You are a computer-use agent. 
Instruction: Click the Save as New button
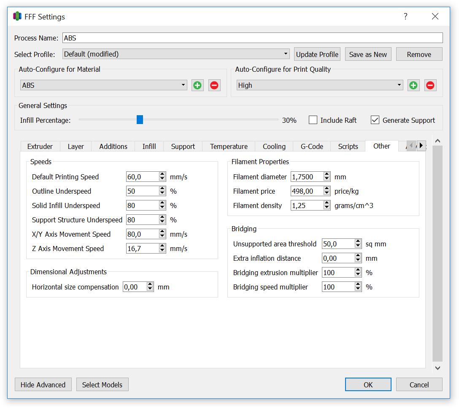pos(368,54)
